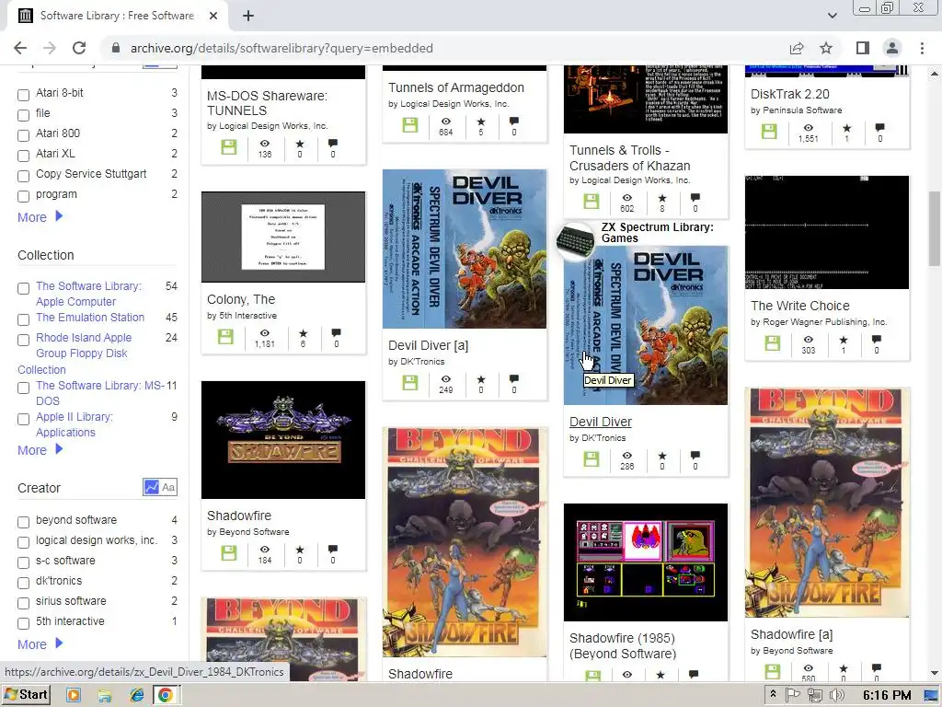The image size is (942, 707).
Task: Click the floppy icon under Tunnels & Trolls card
Action: pos(592,202)
